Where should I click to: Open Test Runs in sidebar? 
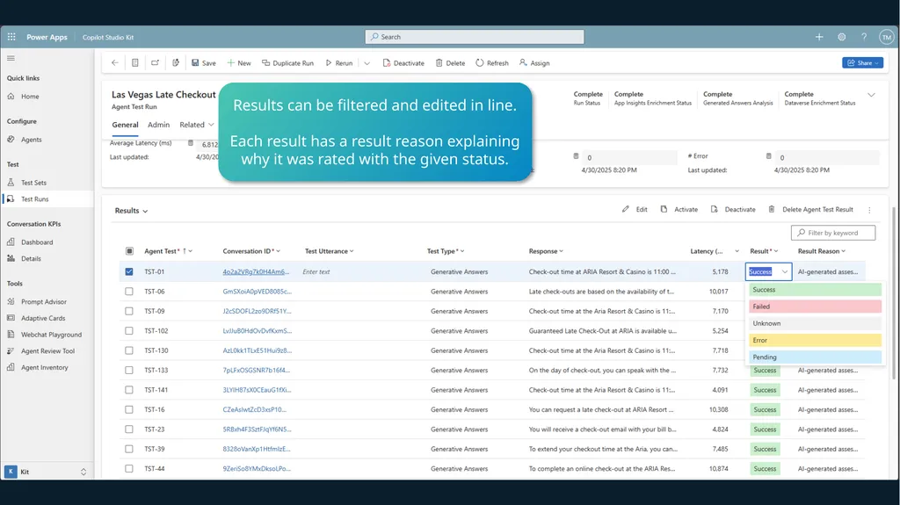[34, 199]
